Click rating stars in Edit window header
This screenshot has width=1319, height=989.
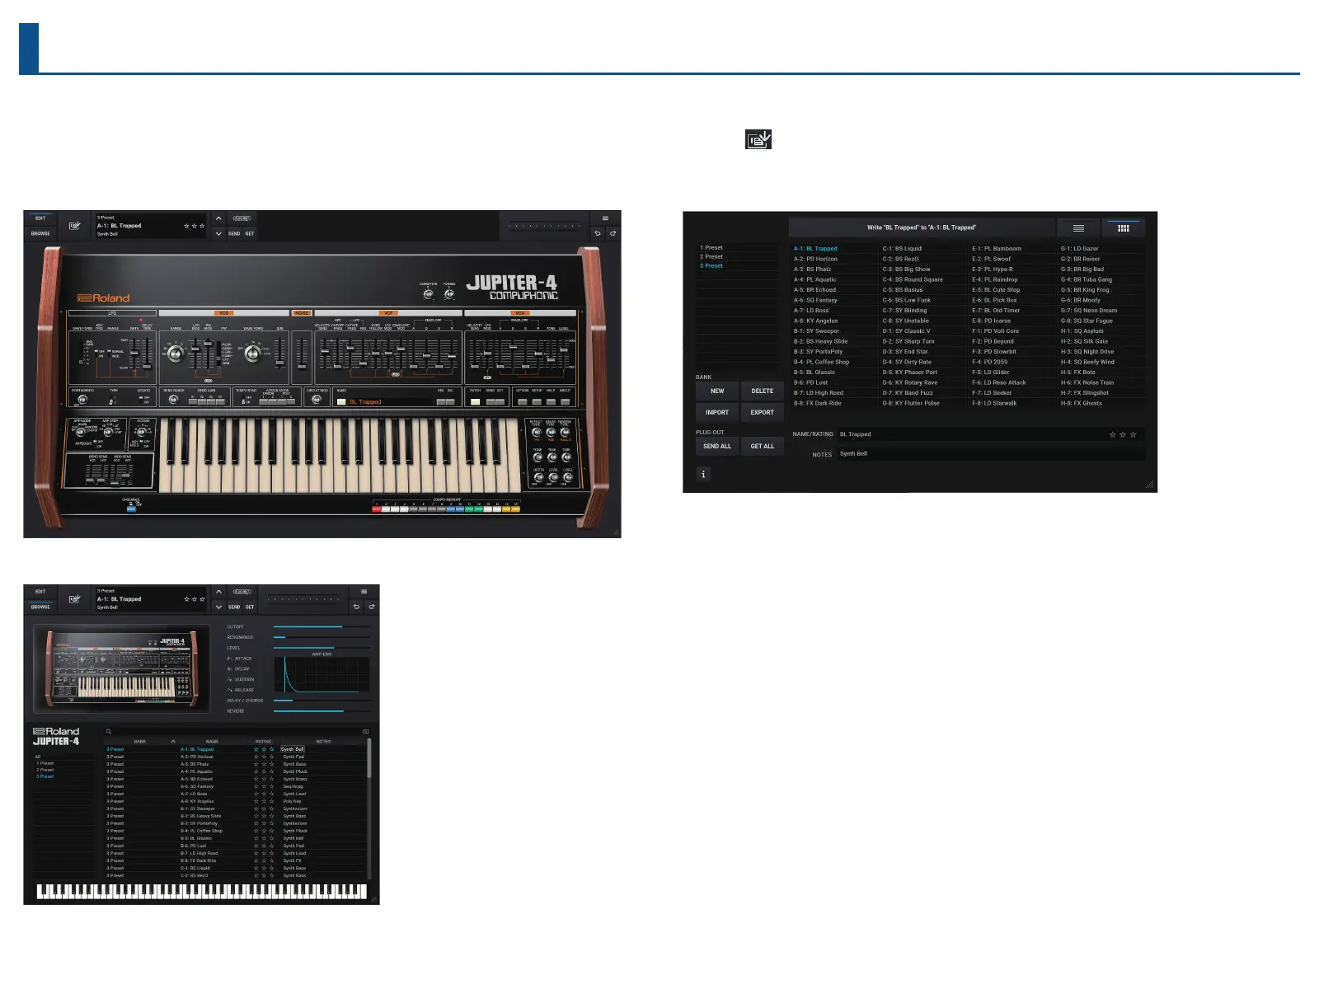click(x=194, y=226)
